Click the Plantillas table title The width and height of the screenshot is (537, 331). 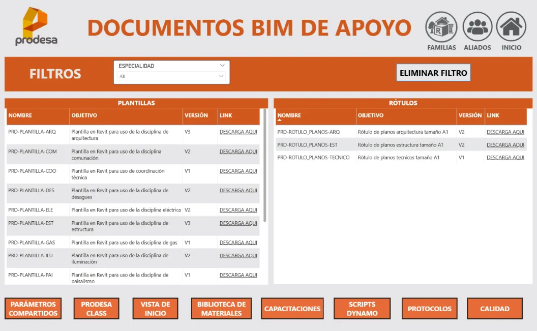click(x=136, y=103)
